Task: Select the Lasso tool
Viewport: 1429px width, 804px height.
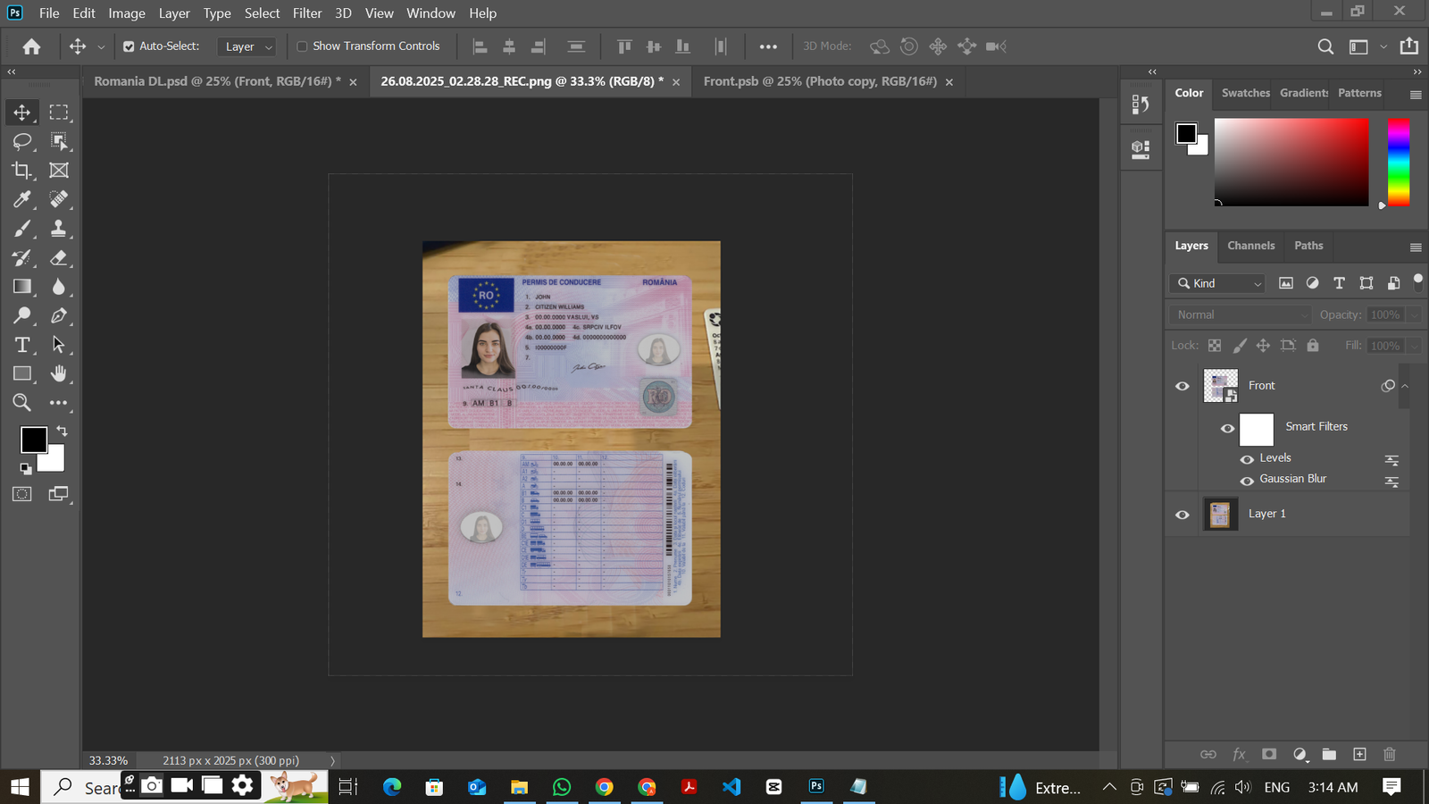Action: click(22, 141)
